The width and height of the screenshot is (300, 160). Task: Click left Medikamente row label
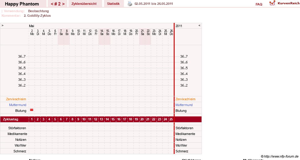coord(17,134)
